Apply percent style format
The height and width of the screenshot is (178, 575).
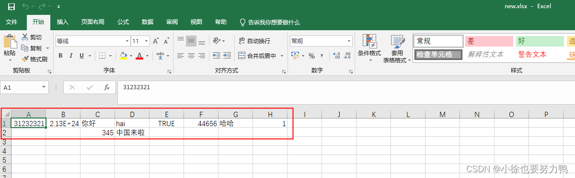[x=311, y=56]
